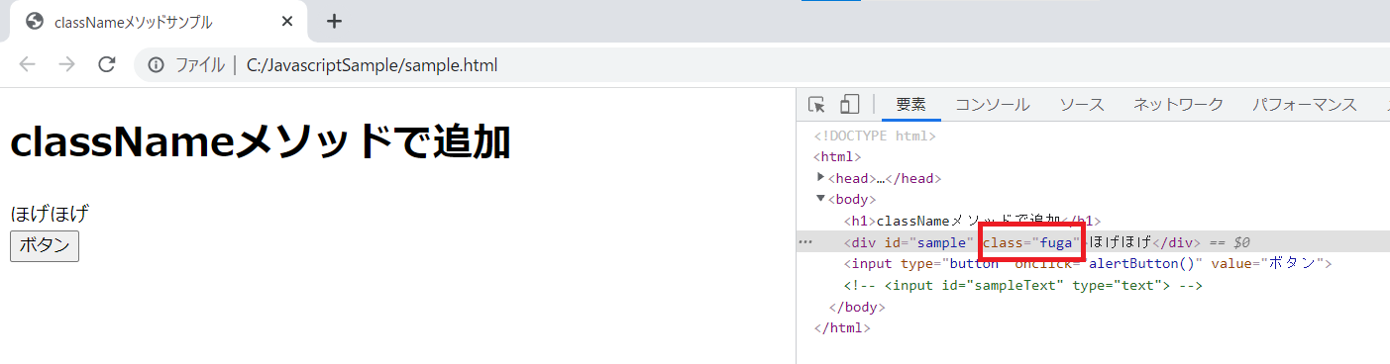The height and width of the screenshot is (364, 1390).
Task: Switch to the 要素 tab
Action: 910,105
